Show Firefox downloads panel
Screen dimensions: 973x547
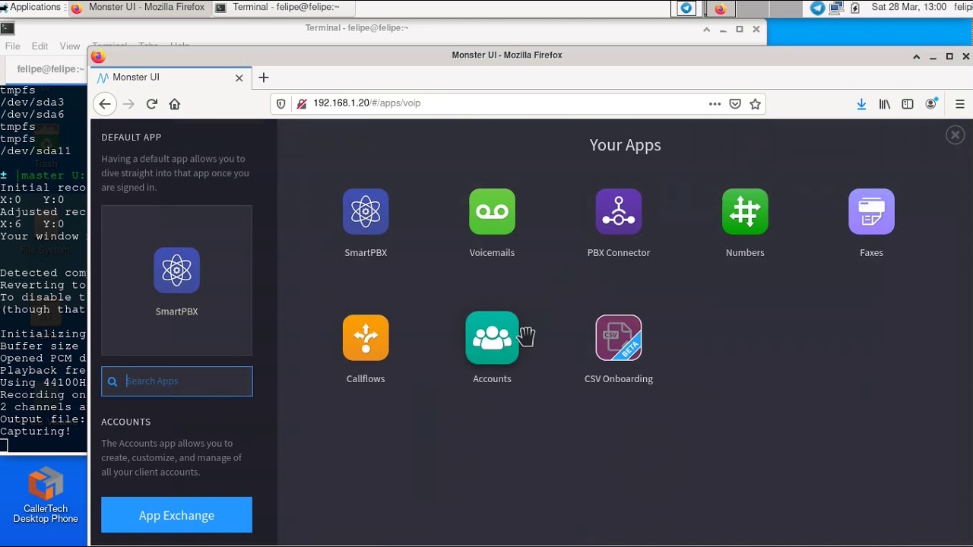click(861, 104)
